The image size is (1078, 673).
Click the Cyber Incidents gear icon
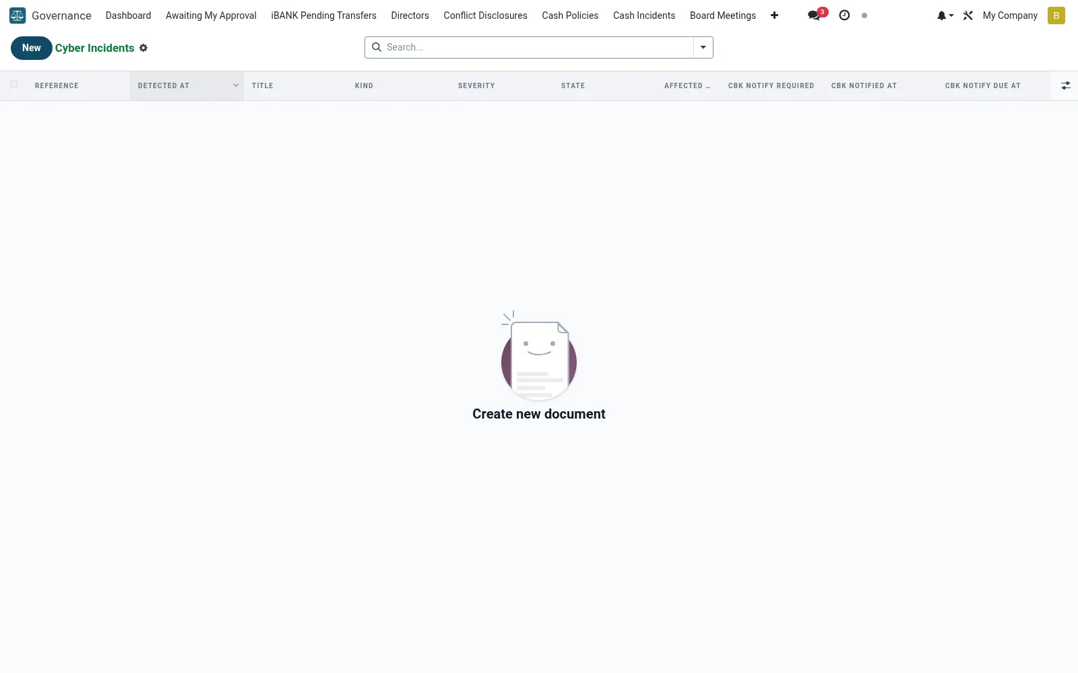tap(144, 48)
